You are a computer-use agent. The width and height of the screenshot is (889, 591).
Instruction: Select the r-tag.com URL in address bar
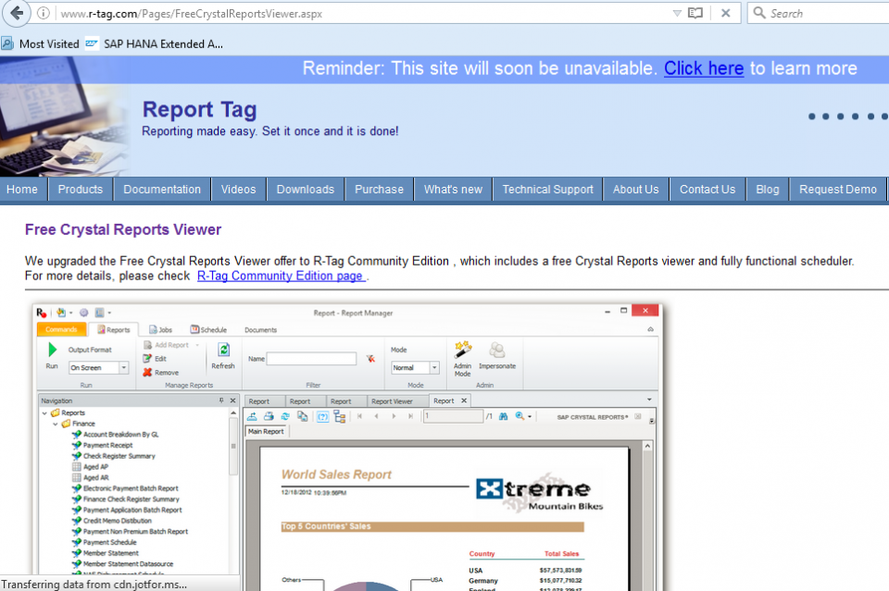point(191,14)
